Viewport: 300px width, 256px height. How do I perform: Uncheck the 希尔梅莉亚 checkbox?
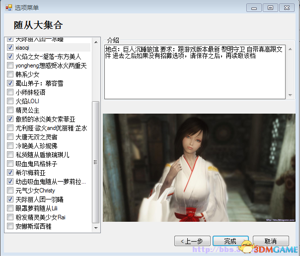tap(10, 173)
